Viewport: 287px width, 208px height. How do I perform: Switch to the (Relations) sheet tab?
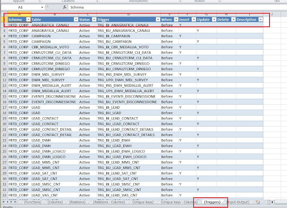78,202
